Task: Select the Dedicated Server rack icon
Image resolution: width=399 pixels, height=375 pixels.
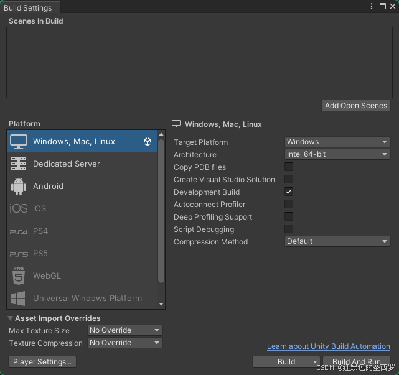Action: tap(19, 164)
